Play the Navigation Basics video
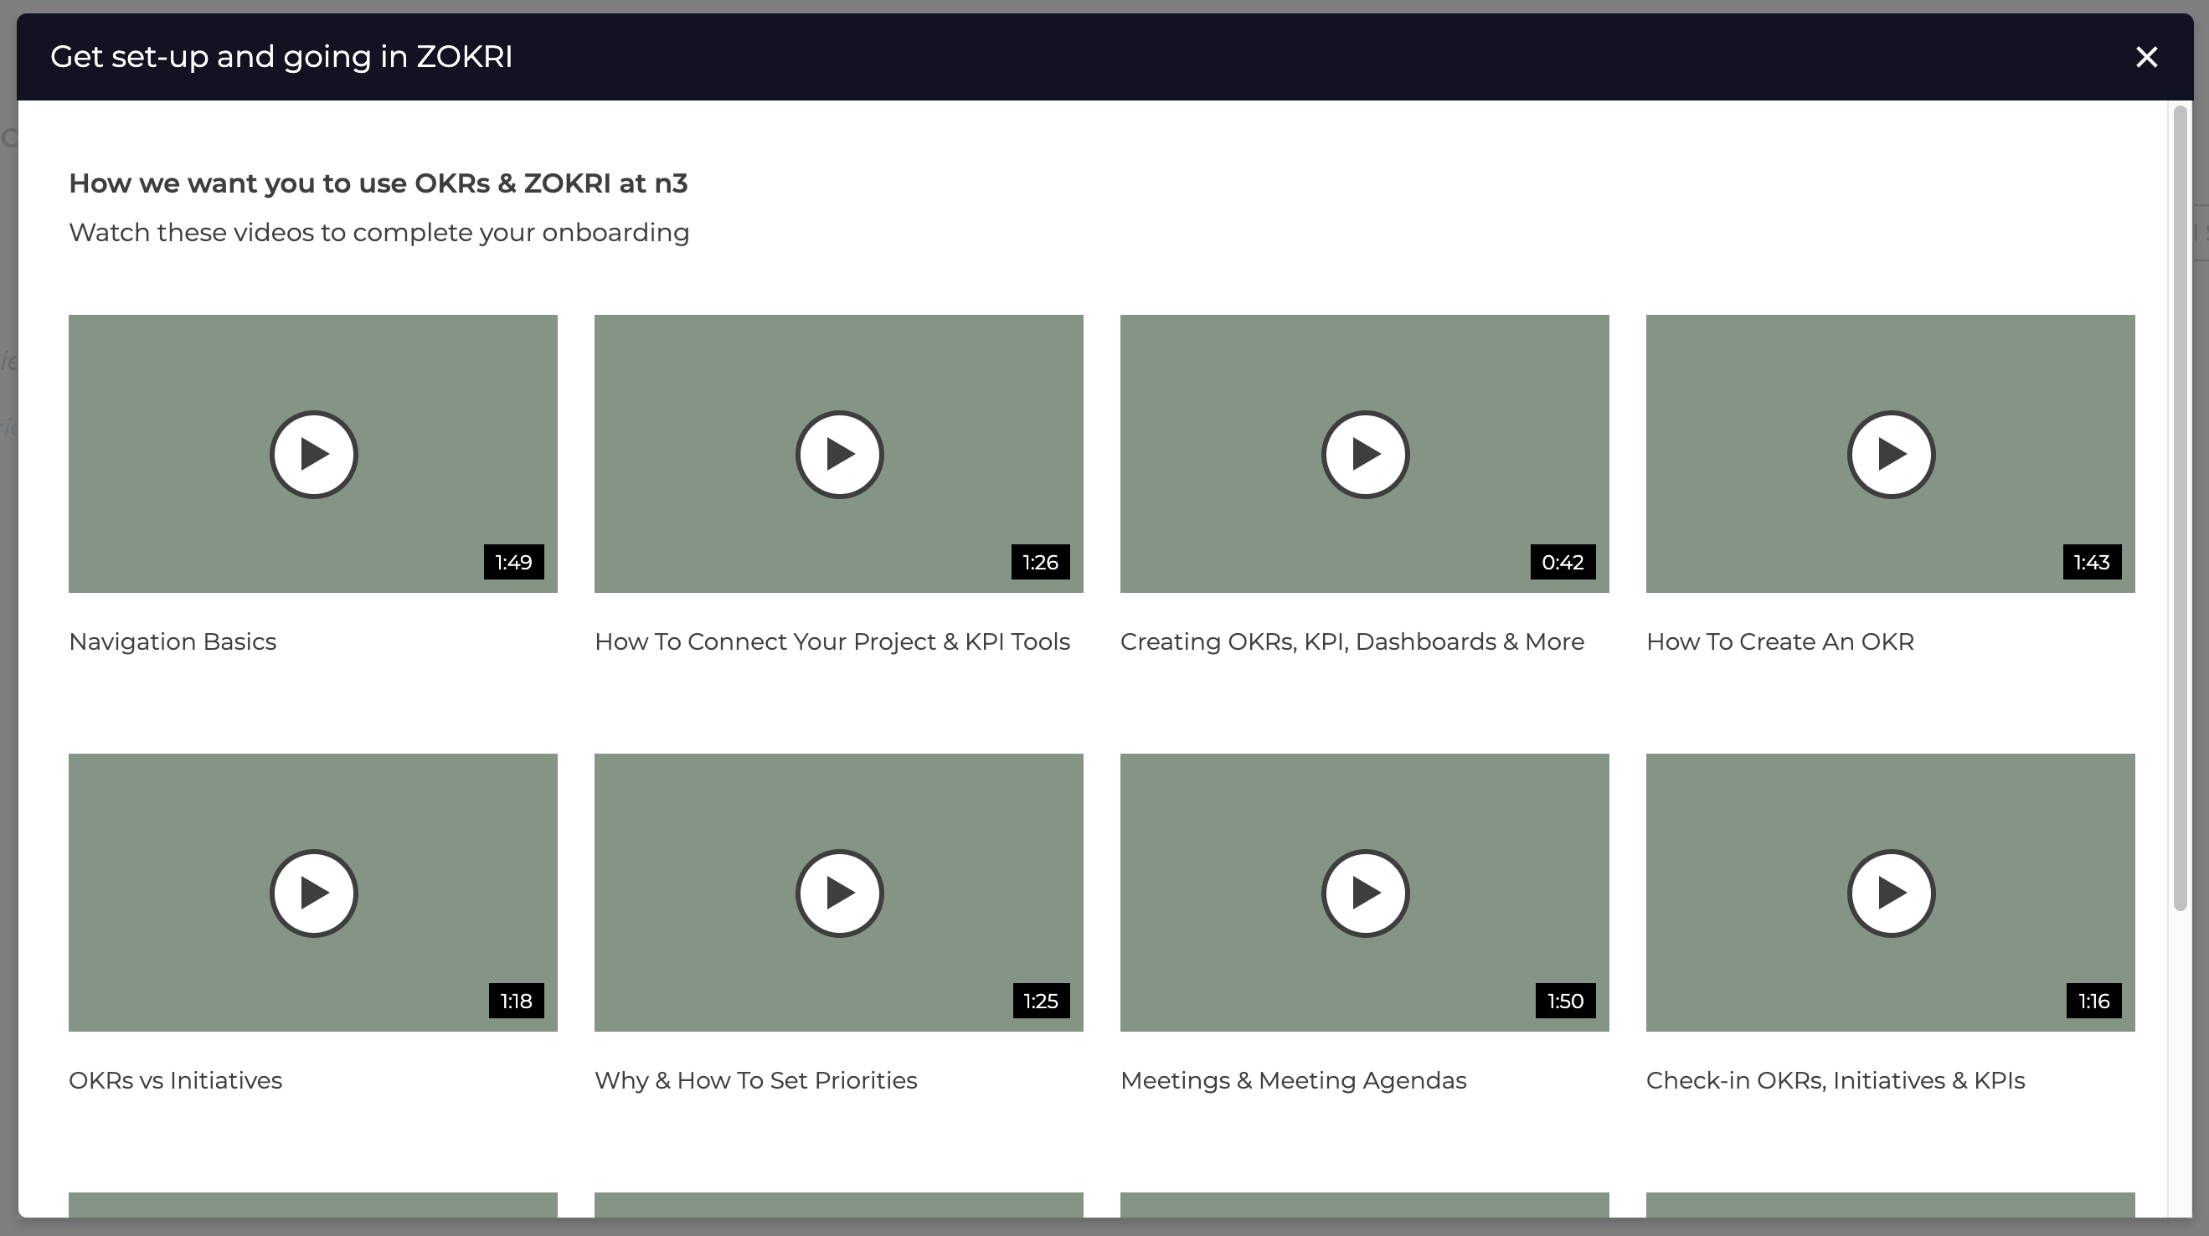Viewport: 2209px width, 1236px height. click(x=314, y=455)
